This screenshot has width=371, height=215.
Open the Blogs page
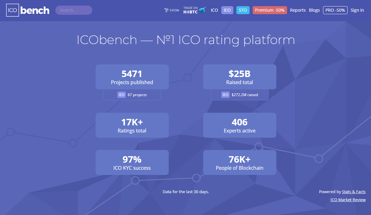click(314, 10)
